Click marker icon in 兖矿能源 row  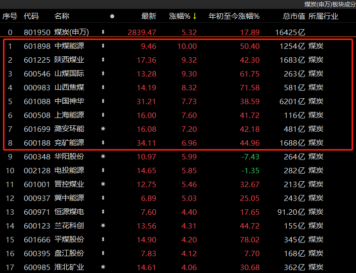coord(103,143)
